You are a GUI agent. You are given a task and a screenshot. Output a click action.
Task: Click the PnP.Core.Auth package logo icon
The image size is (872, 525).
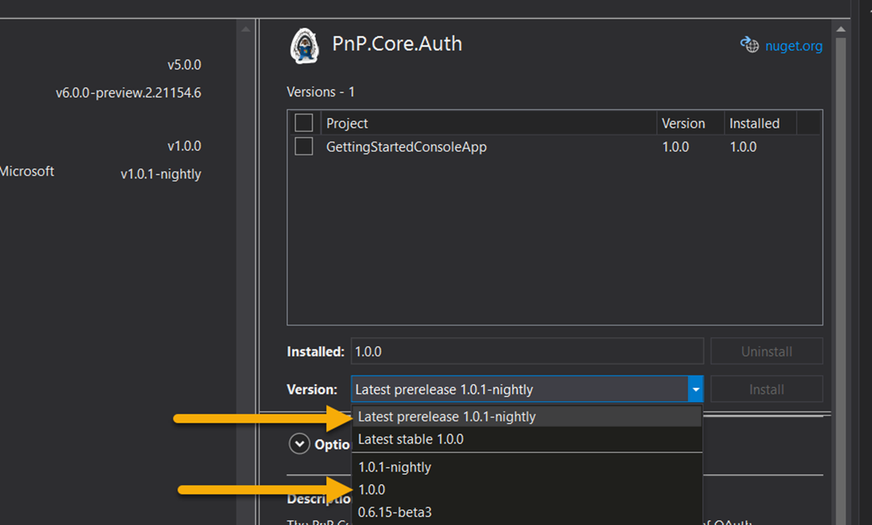[304, 45]
